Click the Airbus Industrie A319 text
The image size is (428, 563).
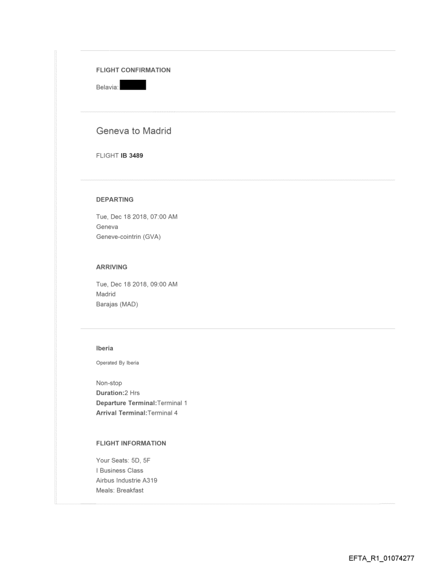click(x=128, y=480)
